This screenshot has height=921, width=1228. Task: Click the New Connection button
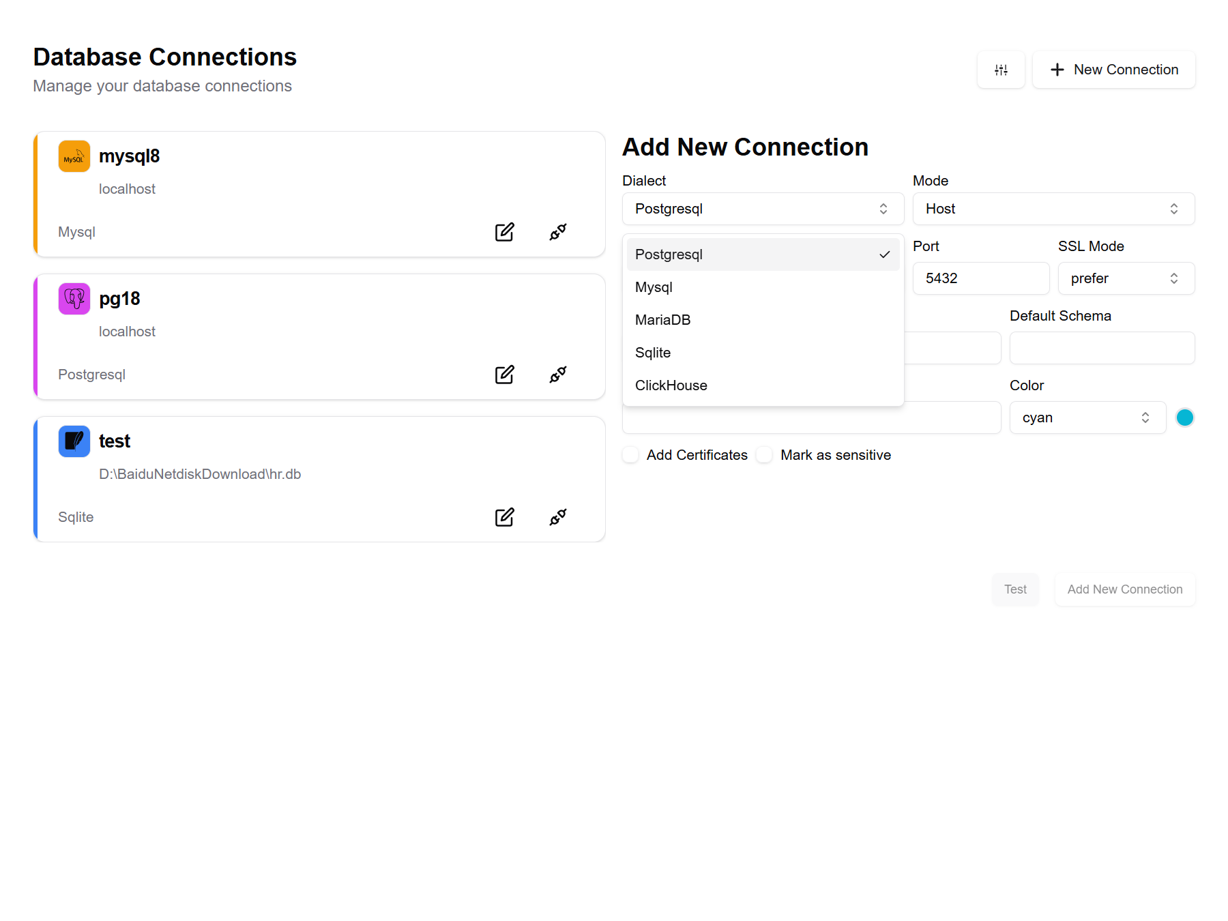click(x=1113, y=70)
